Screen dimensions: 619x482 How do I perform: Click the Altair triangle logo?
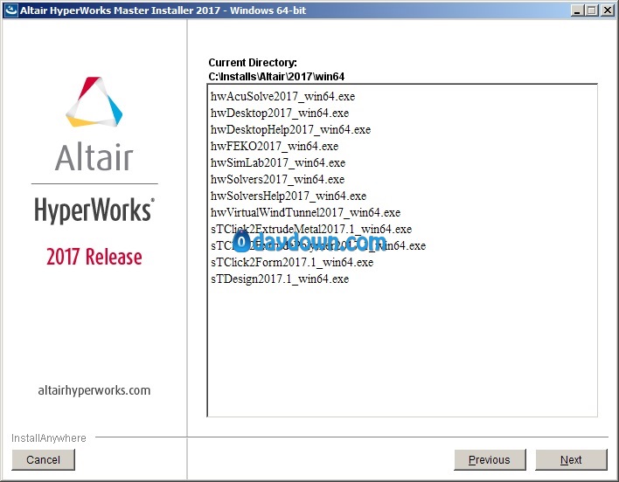94,101
